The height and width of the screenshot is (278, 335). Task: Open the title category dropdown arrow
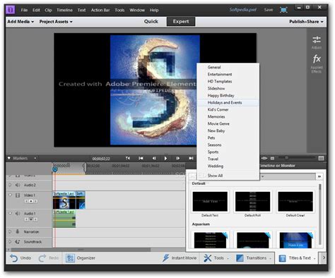[262, 176]
